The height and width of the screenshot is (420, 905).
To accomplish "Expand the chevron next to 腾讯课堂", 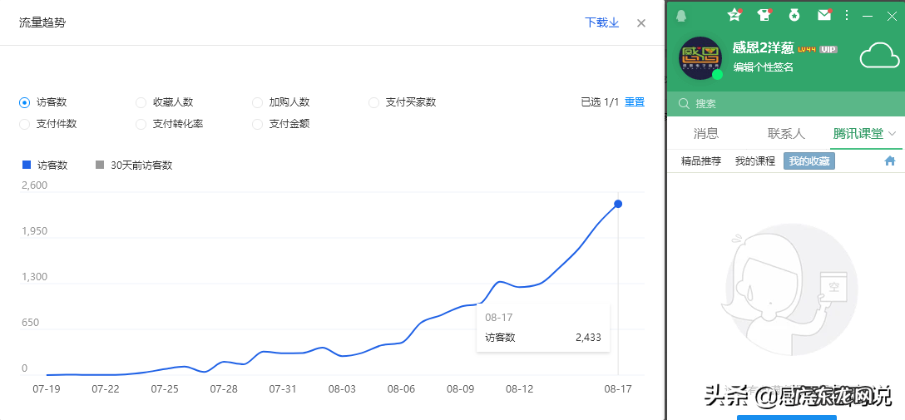I will pos(893,134).
